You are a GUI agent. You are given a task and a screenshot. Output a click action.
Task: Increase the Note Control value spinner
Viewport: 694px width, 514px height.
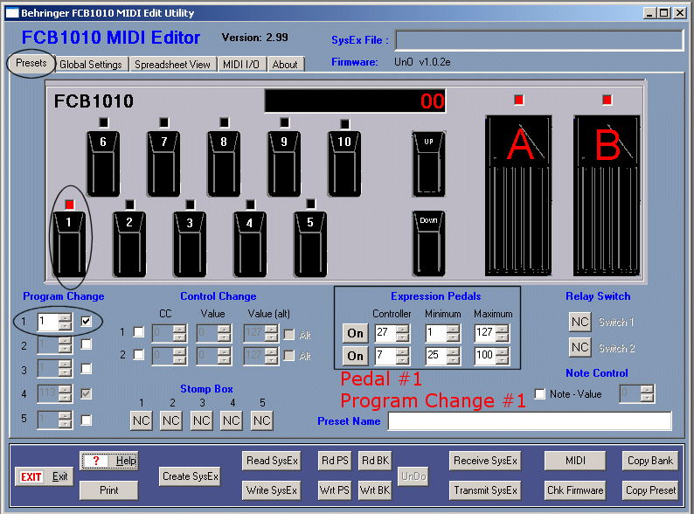point(647,389)
